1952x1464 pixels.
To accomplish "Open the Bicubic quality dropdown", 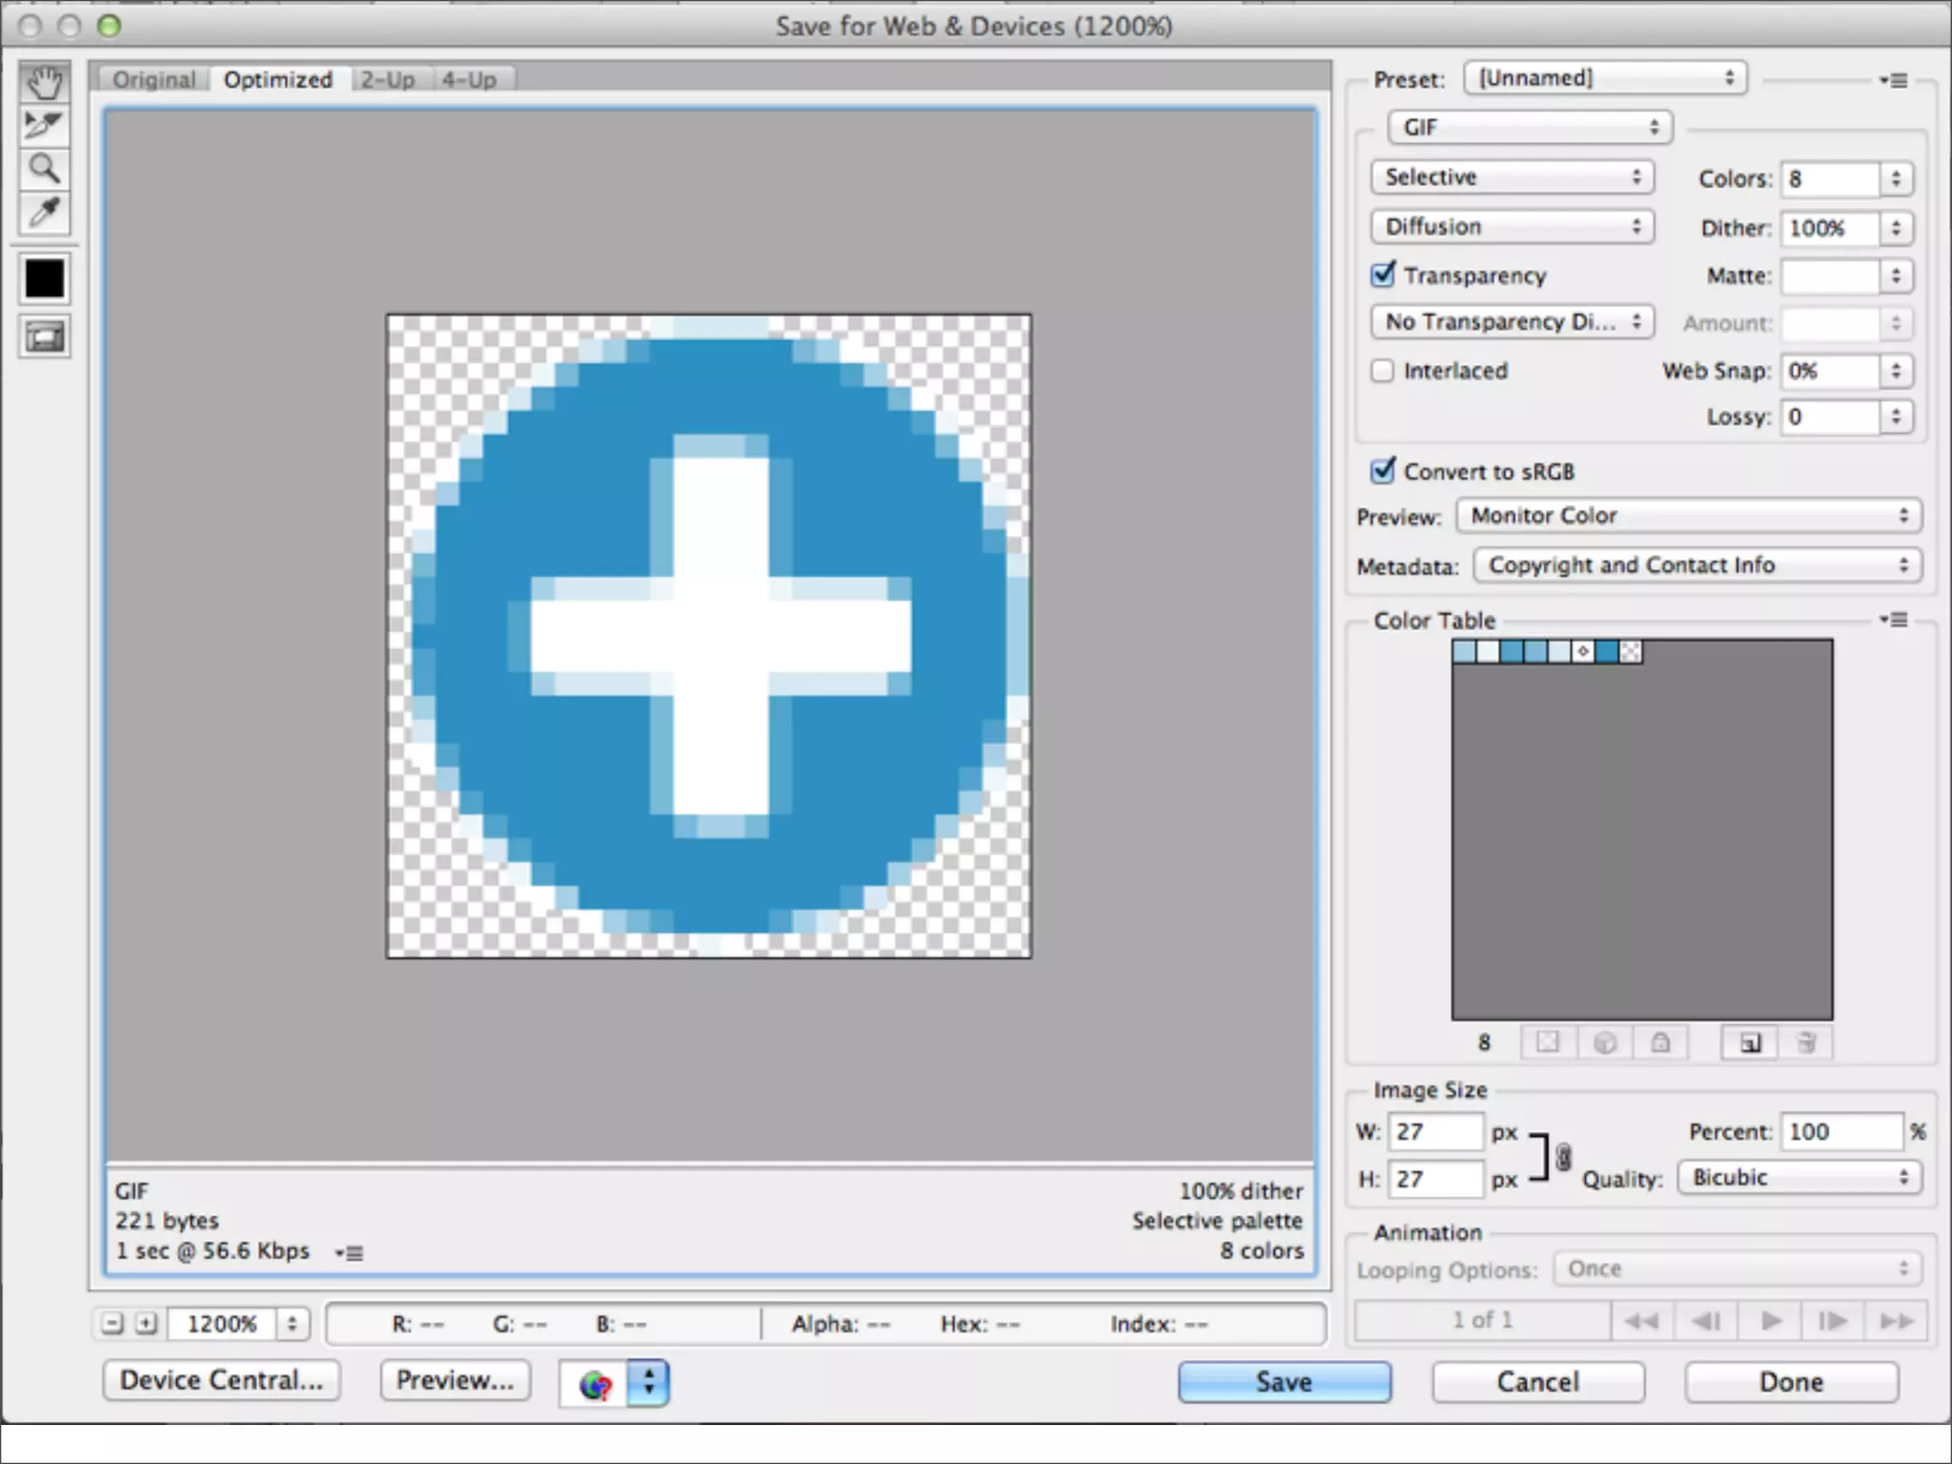I will pyautogui.click(x=1799, y=1177).
